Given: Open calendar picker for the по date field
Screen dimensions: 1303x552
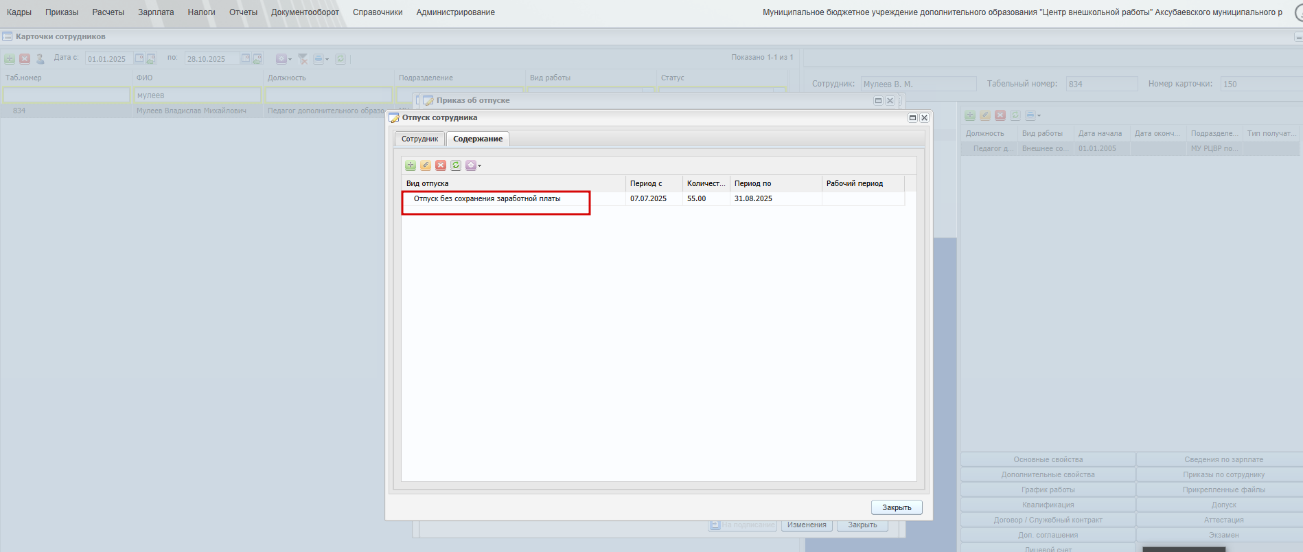Looking at the screenshot, I should point(246,58).
